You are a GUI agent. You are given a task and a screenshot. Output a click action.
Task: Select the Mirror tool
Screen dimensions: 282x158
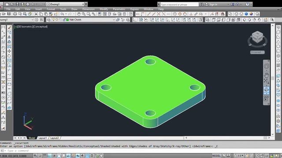coord(9,37)
